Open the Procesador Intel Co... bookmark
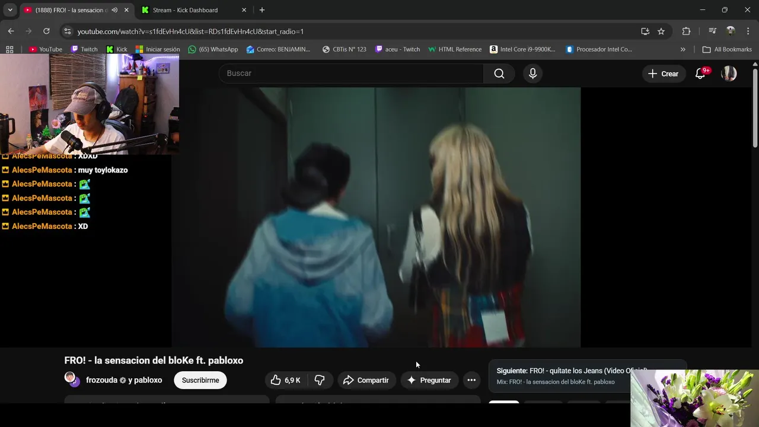Viewport: 759px width, 427px height. 599,49
